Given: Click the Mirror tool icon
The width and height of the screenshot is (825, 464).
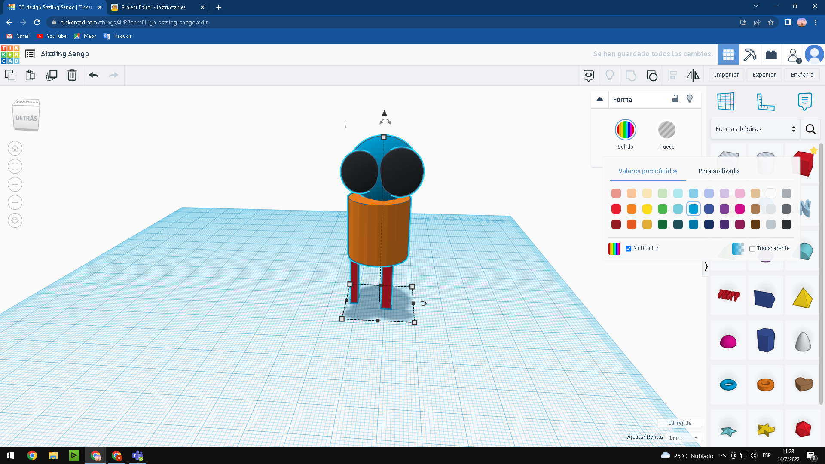Looking at the screenshot, I should pos(693,76).
